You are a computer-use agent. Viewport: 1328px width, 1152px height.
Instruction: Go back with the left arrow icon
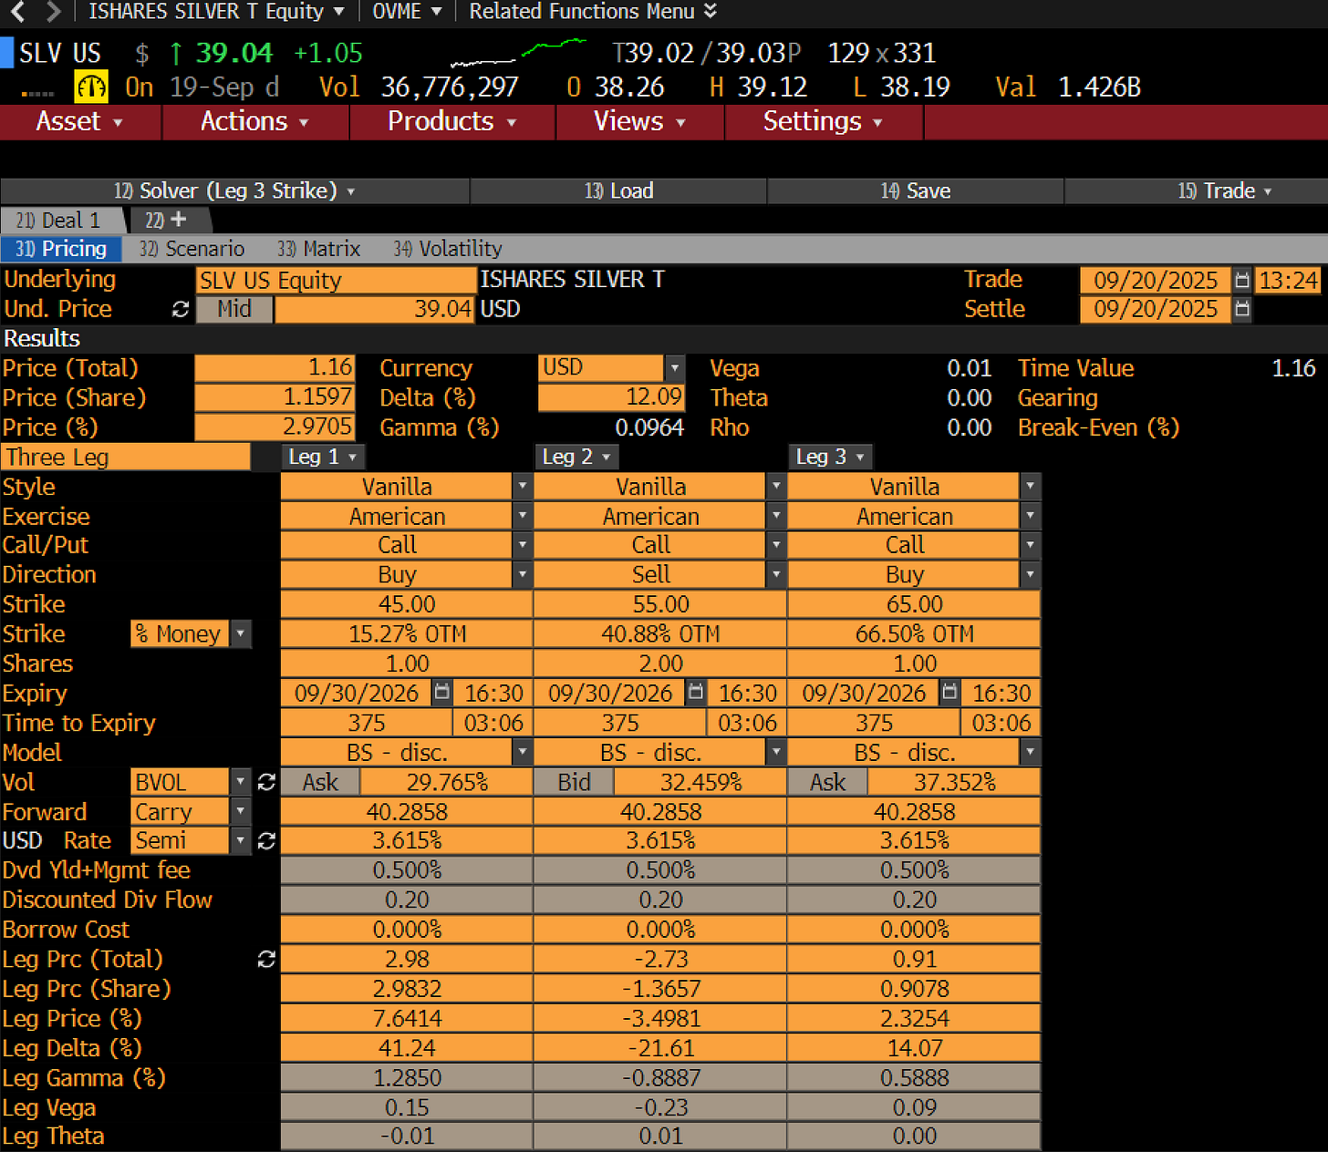pyautogui.click(x=17, y=12)
